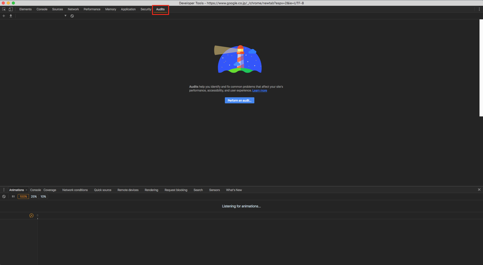The image size is (483, 265).
Task: Set animation speed to 100%
Action: (x=23, y=197)
